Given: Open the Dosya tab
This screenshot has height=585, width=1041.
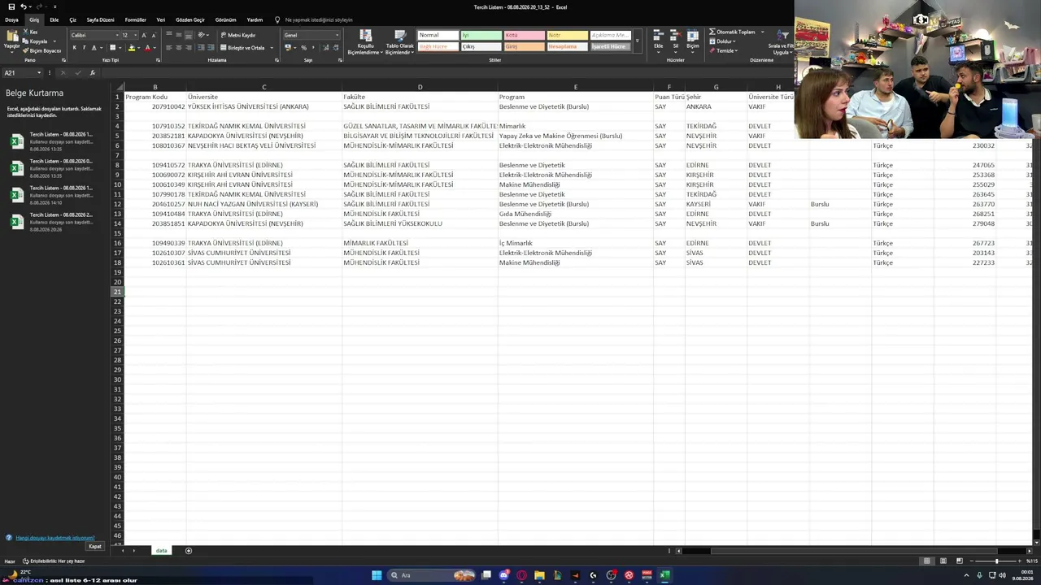Looking at the screenshot, I should [11, 19].
